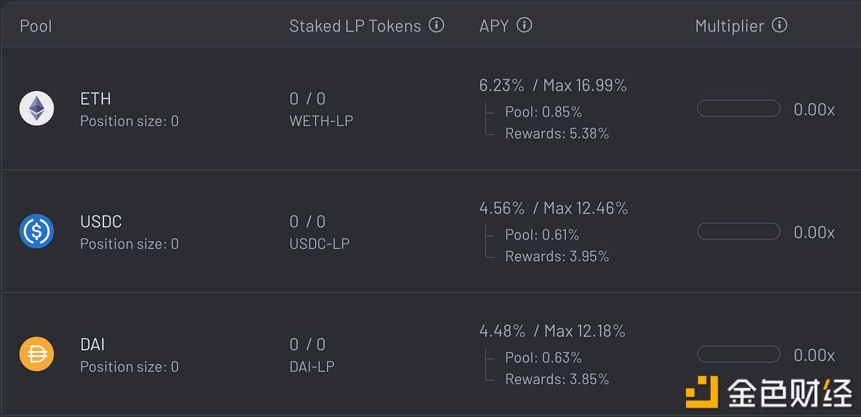Click the Multiplier info icon

pyautogui.click(x=779, y=25)
